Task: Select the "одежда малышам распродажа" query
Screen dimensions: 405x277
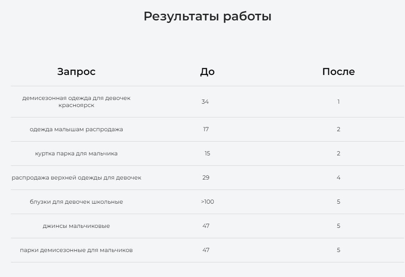Action: tap(76, 129)
